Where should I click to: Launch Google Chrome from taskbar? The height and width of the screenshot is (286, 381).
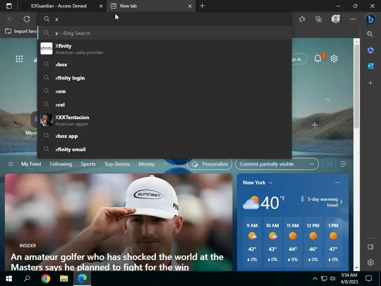(45, 279)
